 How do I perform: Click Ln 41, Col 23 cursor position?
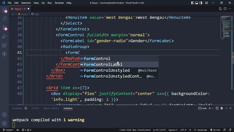159,130
